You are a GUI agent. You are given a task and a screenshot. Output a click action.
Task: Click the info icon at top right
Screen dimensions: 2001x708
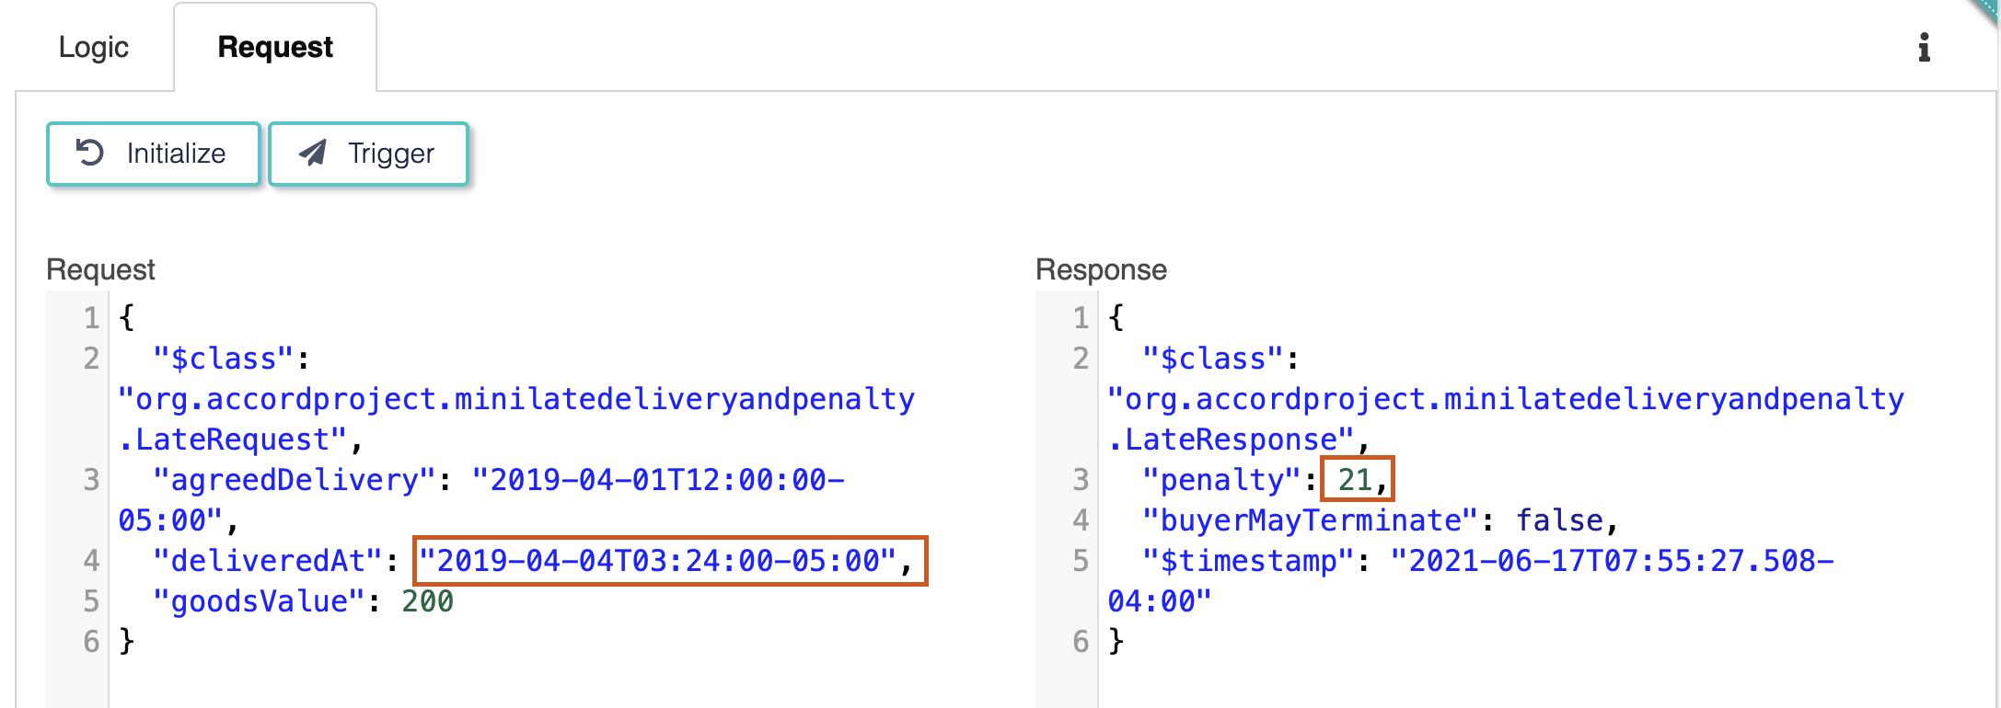click(1923, 48)
